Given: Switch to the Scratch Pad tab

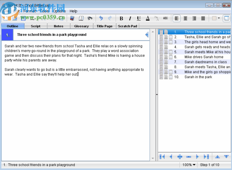Looking at the screenshot, I should [127, 26].
